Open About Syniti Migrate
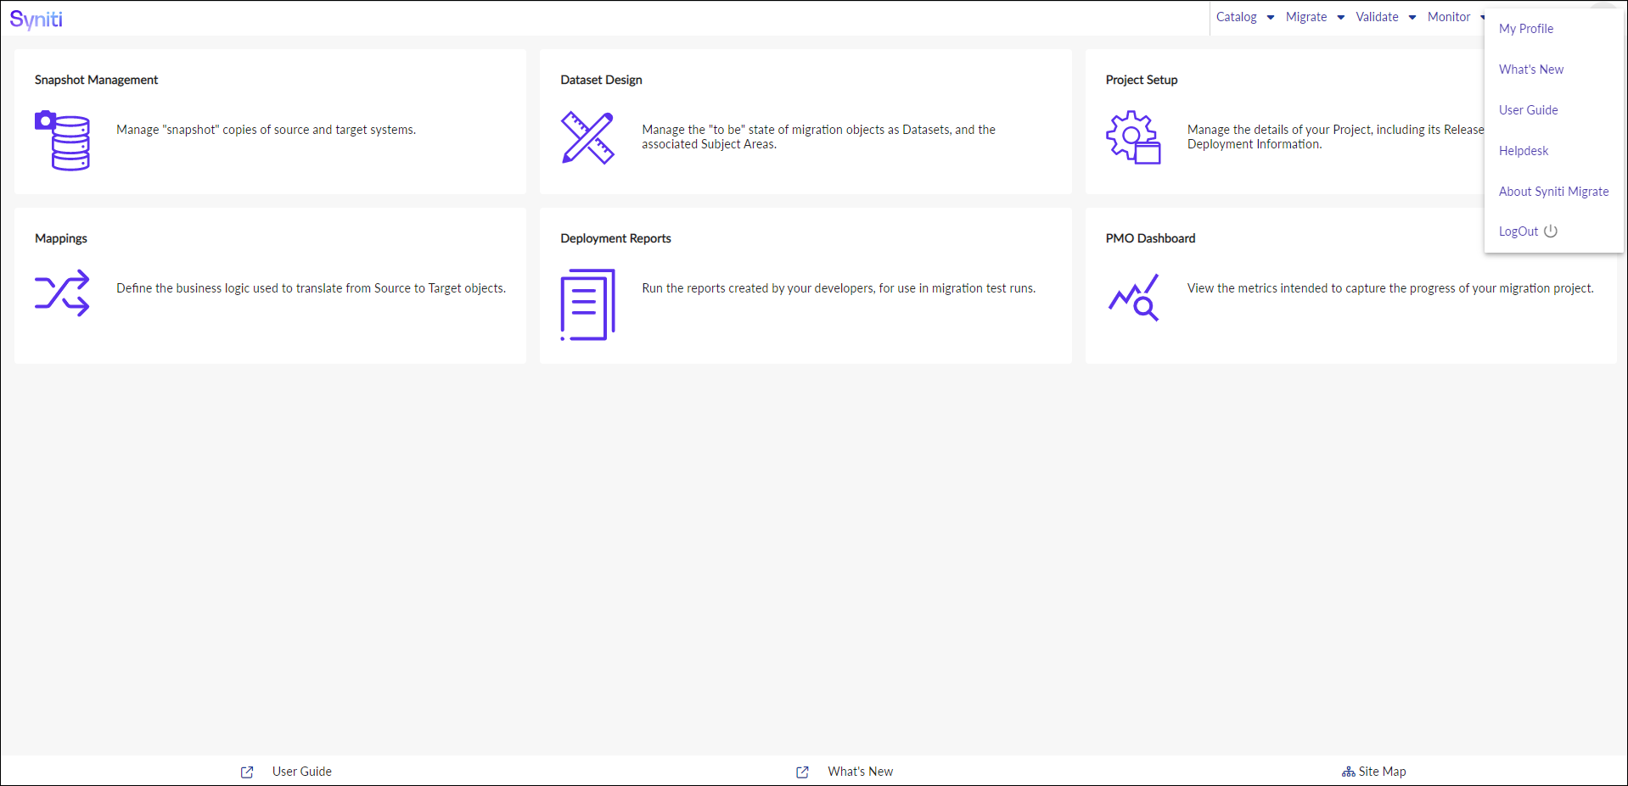Viewport: 1628px width, 786px height. tap(1554, 192)
